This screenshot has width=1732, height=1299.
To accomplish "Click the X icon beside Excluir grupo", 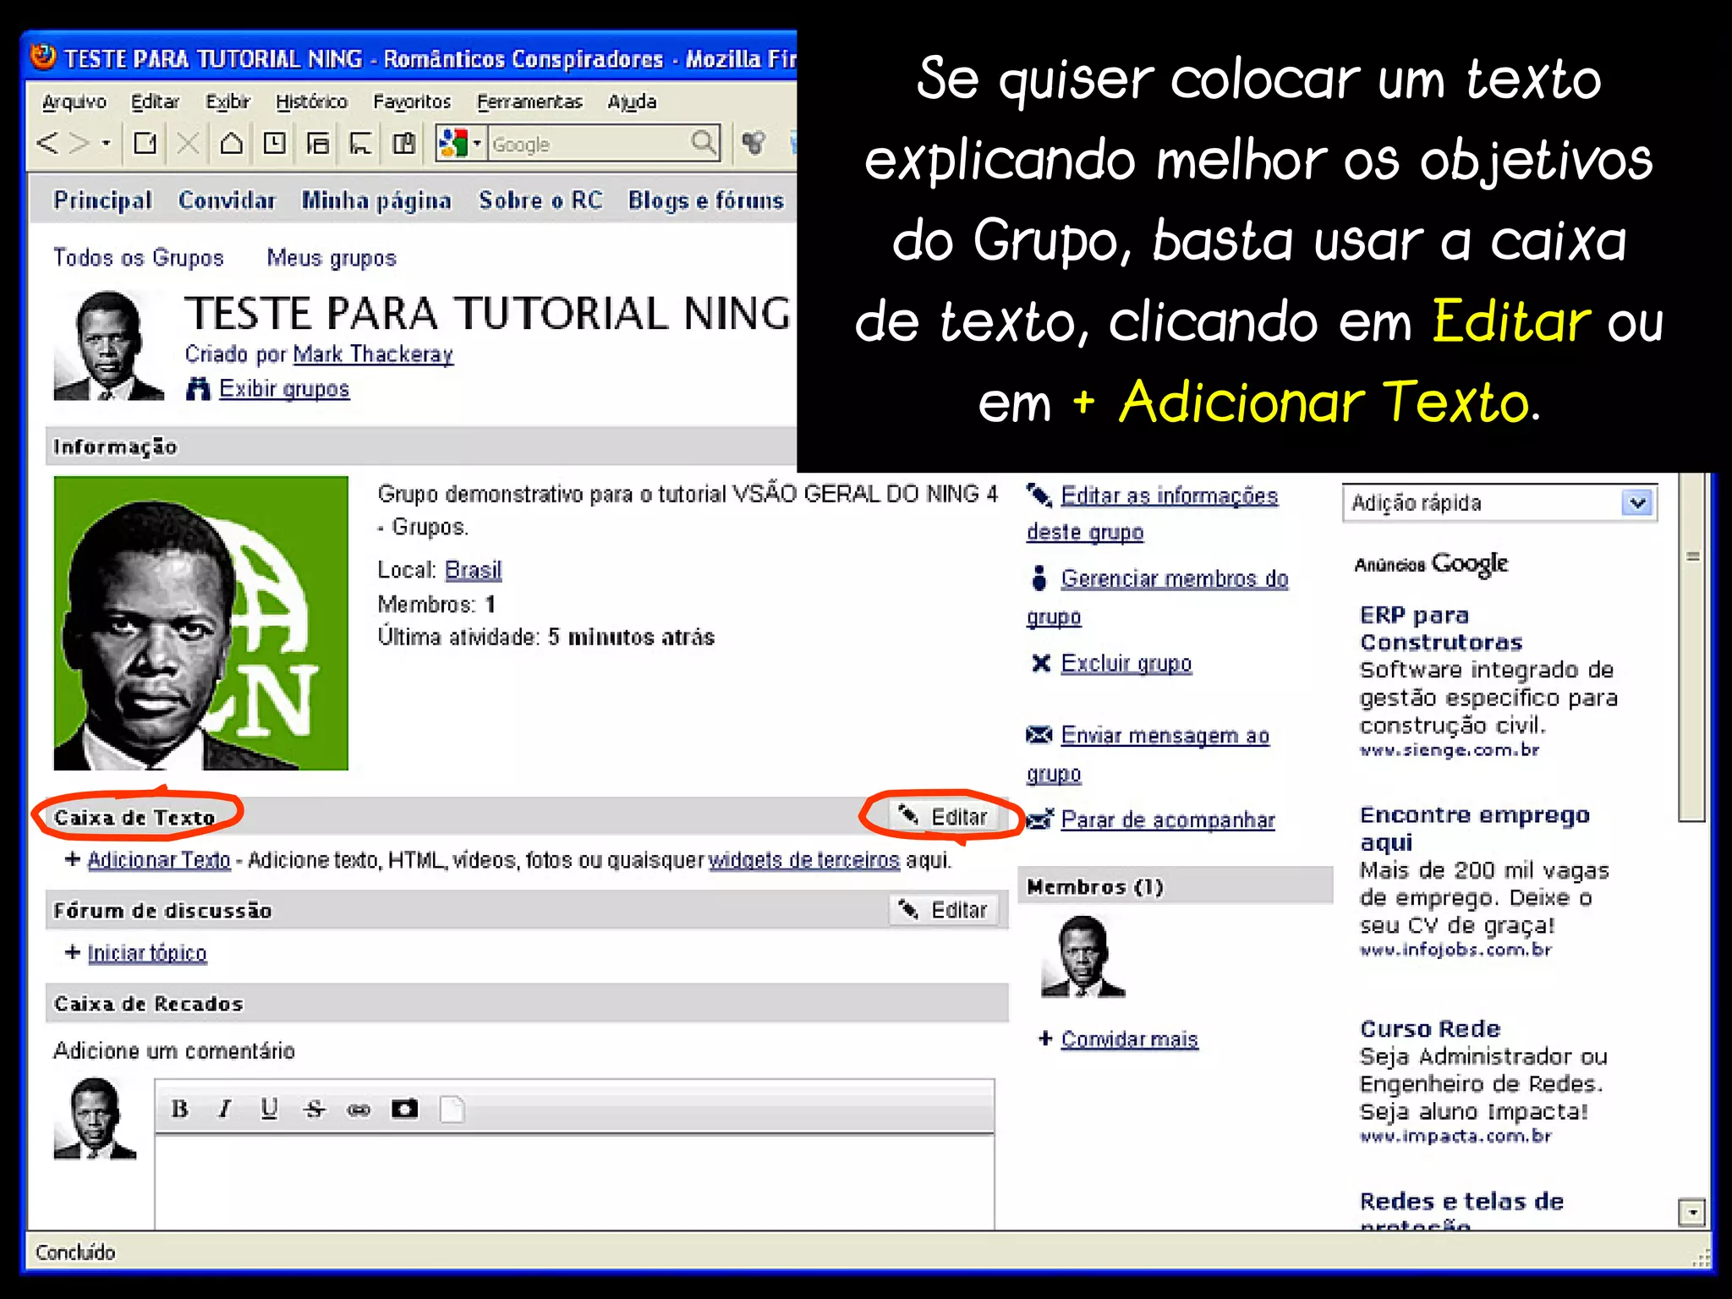I will click(1040, 663).
